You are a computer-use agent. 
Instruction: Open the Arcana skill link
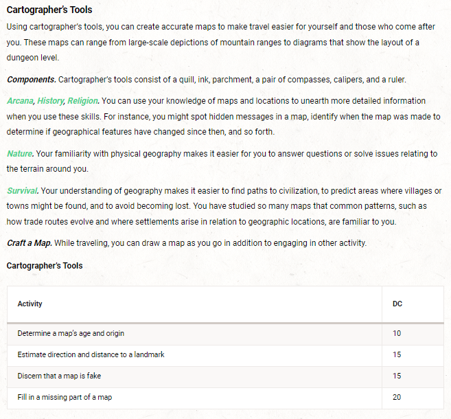[19, 100]
